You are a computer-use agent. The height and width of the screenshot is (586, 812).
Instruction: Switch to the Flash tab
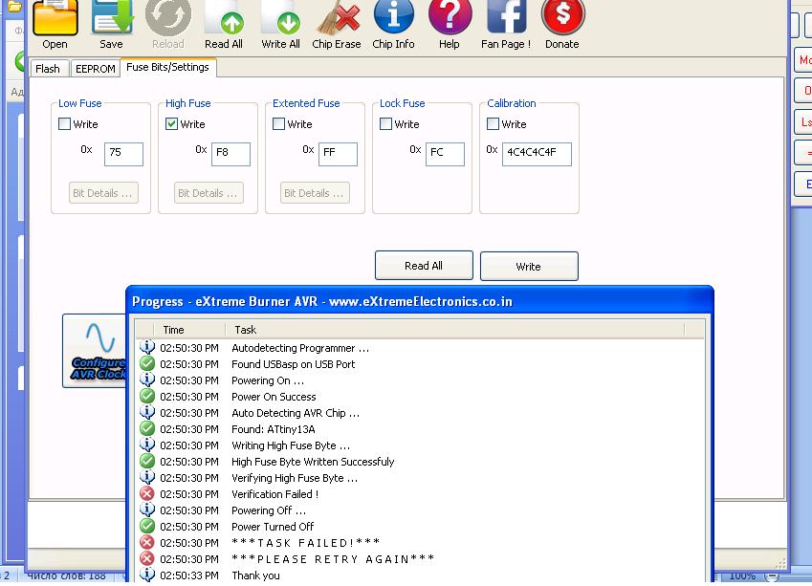pos(48,69)
